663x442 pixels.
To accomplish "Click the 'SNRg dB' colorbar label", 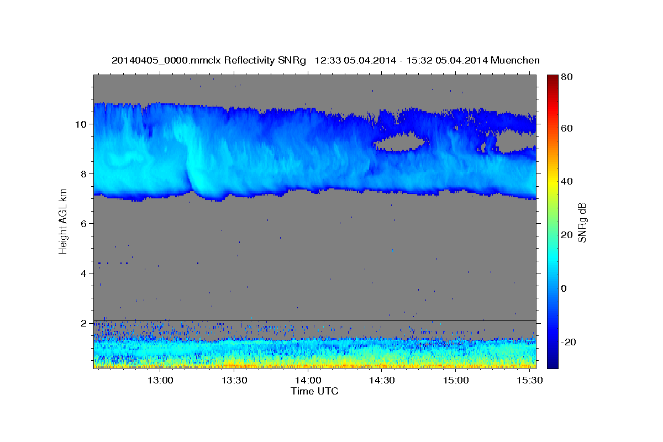I will 582,222.
